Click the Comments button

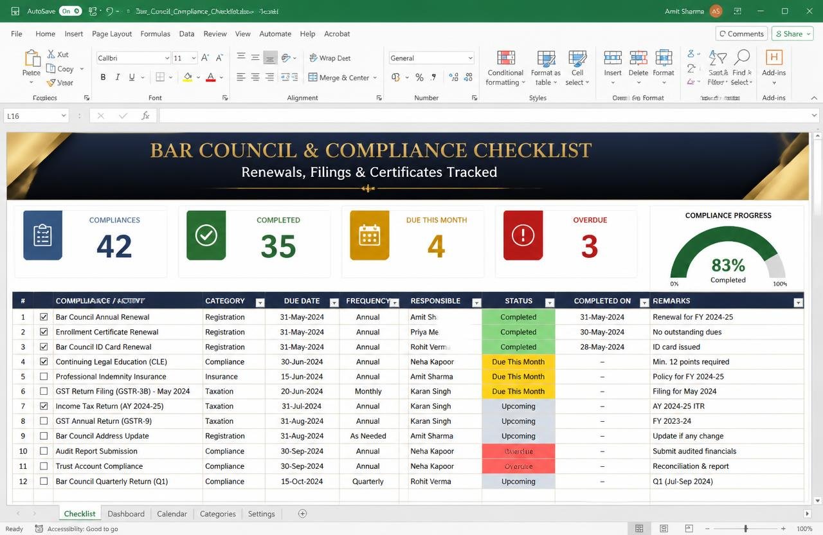point(741,34)
